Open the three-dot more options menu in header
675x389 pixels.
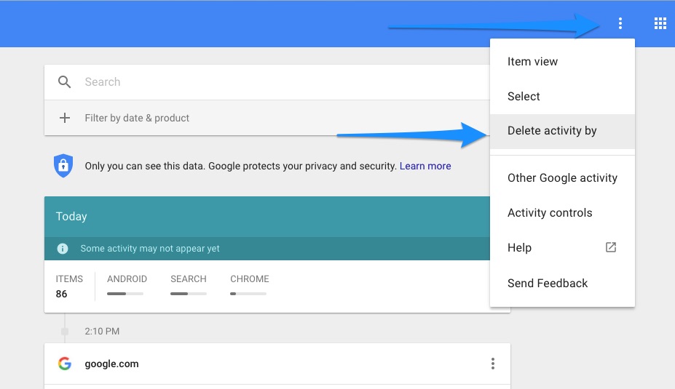point(620,24)
